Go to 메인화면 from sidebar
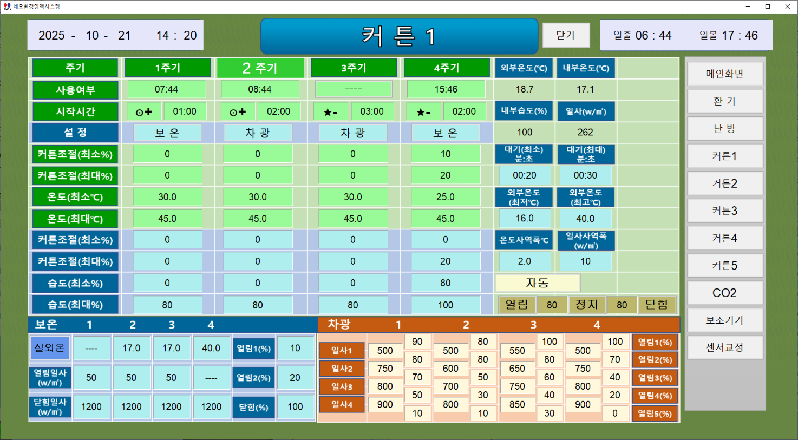 click(725, 74)
